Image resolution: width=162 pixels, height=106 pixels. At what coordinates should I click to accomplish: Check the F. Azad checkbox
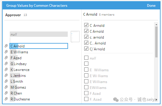(x=86, y=99)
